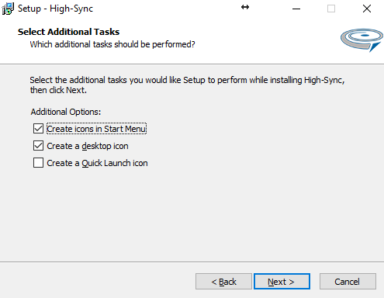Click the 'Create icons in Start Menu' label text
The height and width of the screenshot is (298, 384).
96,129
